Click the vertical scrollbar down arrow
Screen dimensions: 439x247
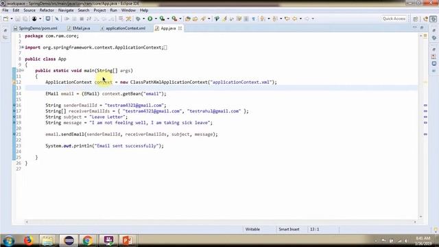tap(420, 217)
